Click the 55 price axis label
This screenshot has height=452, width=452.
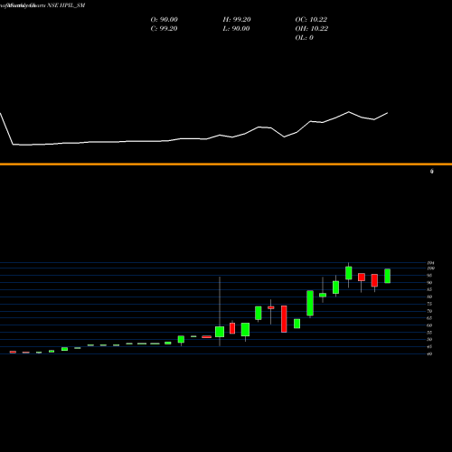pos(429,333)
